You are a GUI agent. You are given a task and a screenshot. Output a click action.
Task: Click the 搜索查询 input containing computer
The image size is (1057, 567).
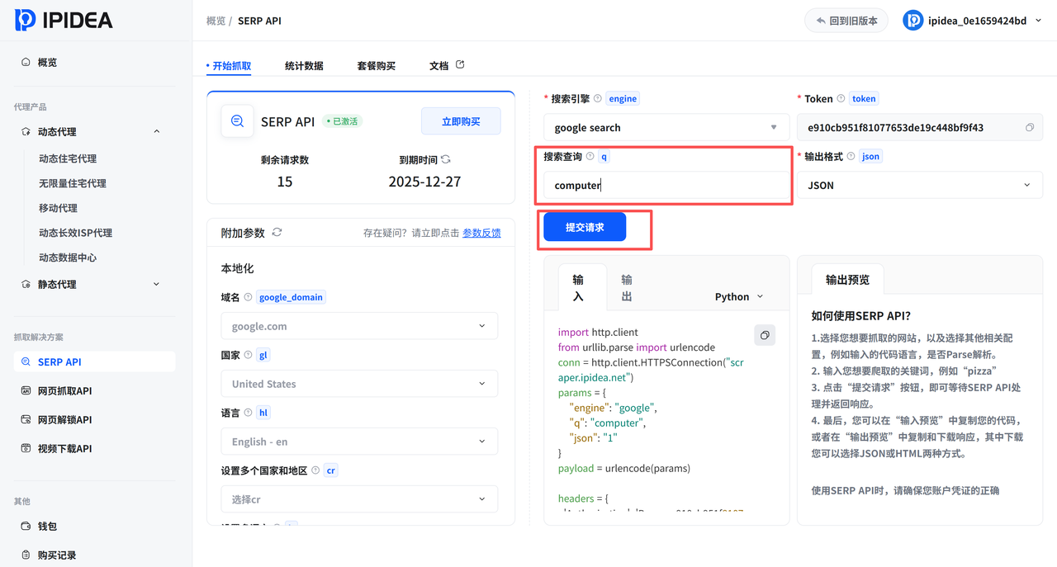(x=666, y=185)
